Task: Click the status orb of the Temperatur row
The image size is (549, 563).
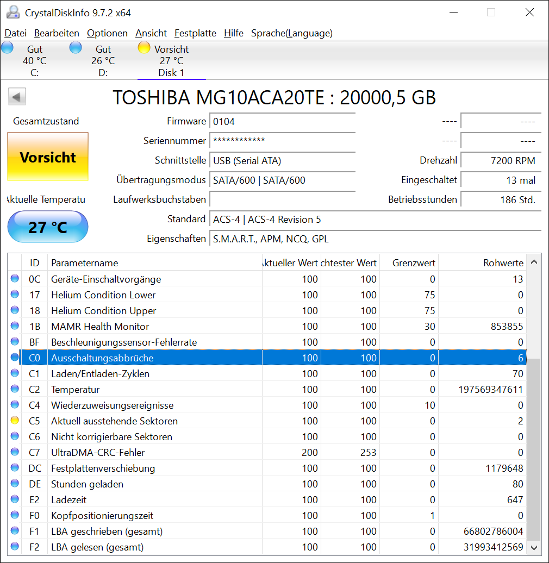Action: click(x=15, y=389)
